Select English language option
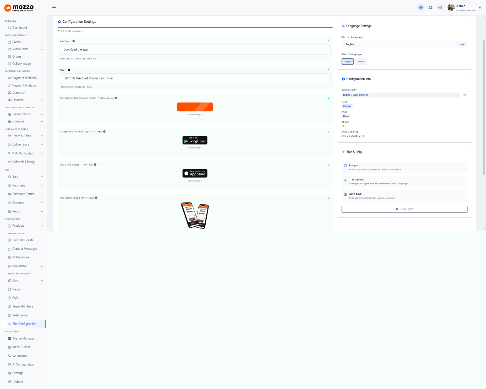 [x=347, y=62]
